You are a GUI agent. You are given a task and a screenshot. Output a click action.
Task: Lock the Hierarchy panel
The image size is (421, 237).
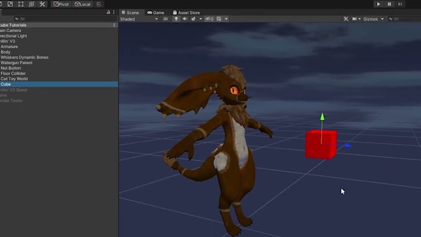coord(108,12)
